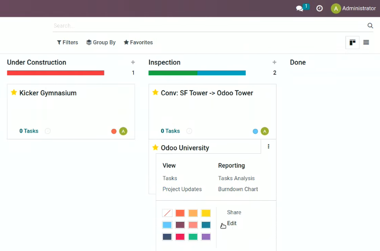Select Tasks under View menu
The height and width of the screenshot is (251, 380).
click(170, 178)
